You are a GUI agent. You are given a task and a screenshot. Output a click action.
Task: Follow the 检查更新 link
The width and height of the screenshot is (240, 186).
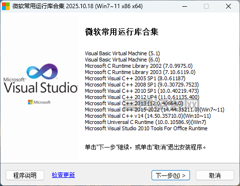[x=63, y=175]
